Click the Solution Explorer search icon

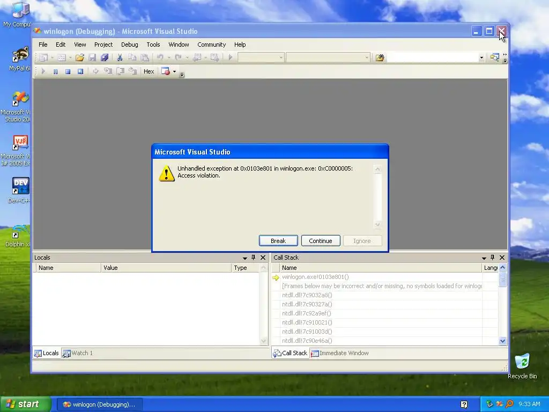click(x=494, y=57)
